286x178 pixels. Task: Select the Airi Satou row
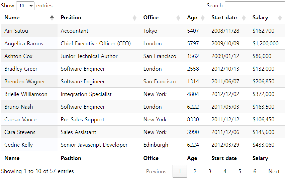16,31
